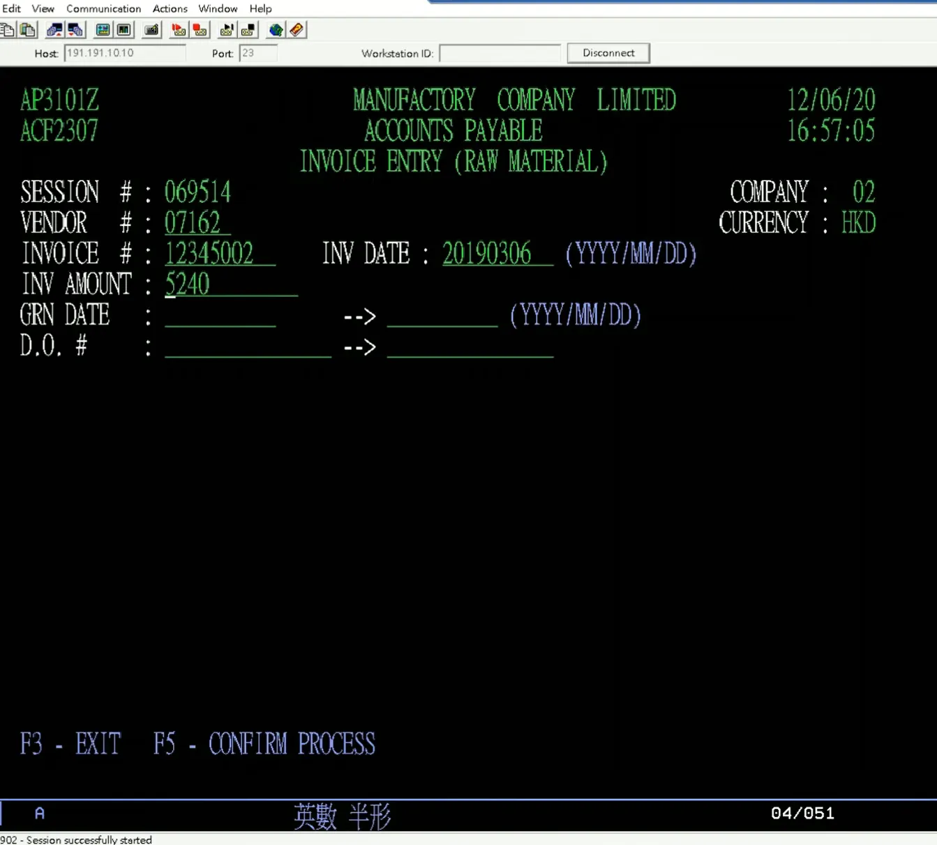Open the Window menu
This screenshot has width=937, height=845.
[218, 8]
